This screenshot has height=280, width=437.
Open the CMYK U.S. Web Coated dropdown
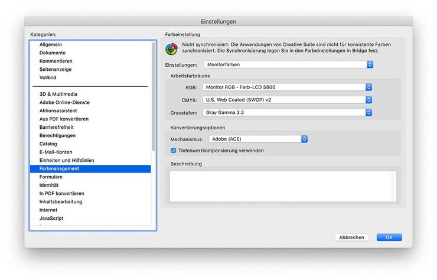288,100
